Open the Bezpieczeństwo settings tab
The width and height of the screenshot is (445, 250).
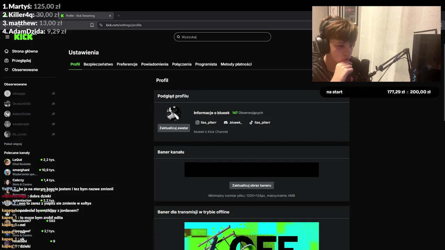tap(98, 64)
